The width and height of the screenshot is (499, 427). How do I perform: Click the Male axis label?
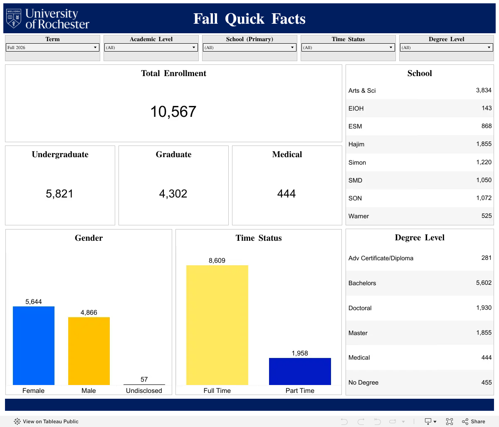(x=89, y=390)
